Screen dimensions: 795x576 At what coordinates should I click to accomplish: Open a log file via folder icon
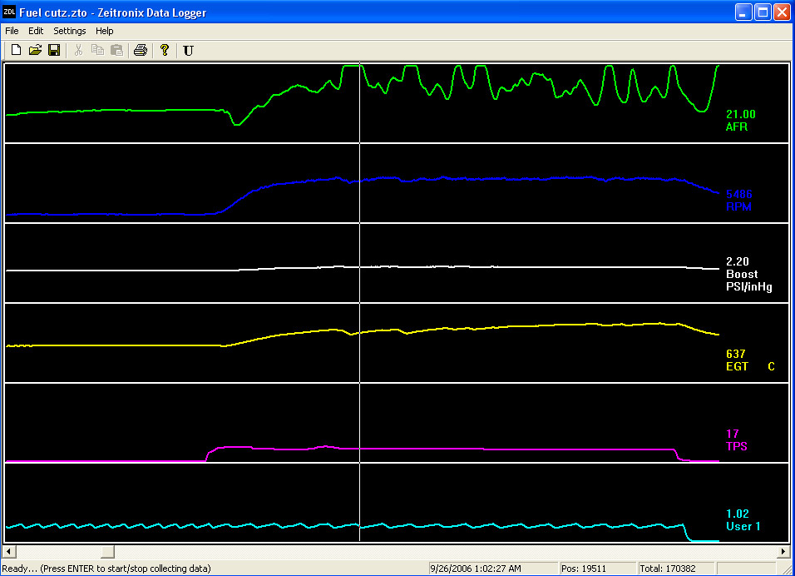coord(35,51)
